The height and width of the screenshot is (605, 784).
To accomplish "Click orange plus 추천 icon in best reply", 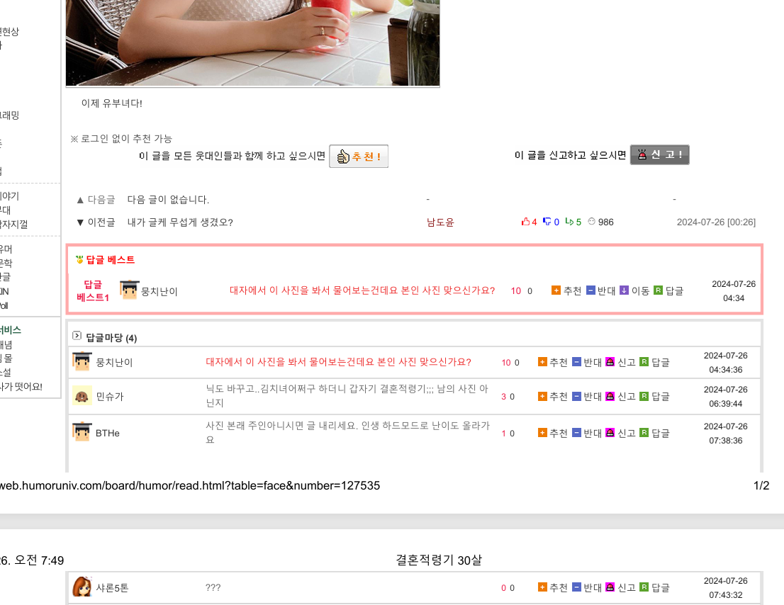I will pyautogui.click(x=556, y=290).
